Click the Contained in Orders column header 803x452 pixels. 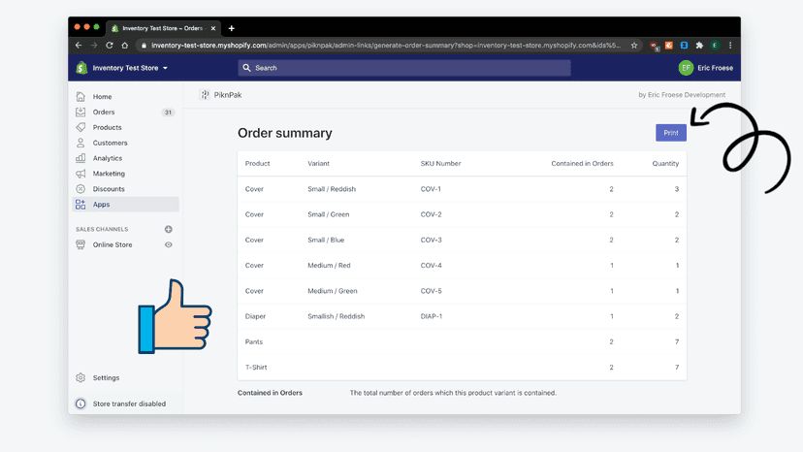coord(582,164)
